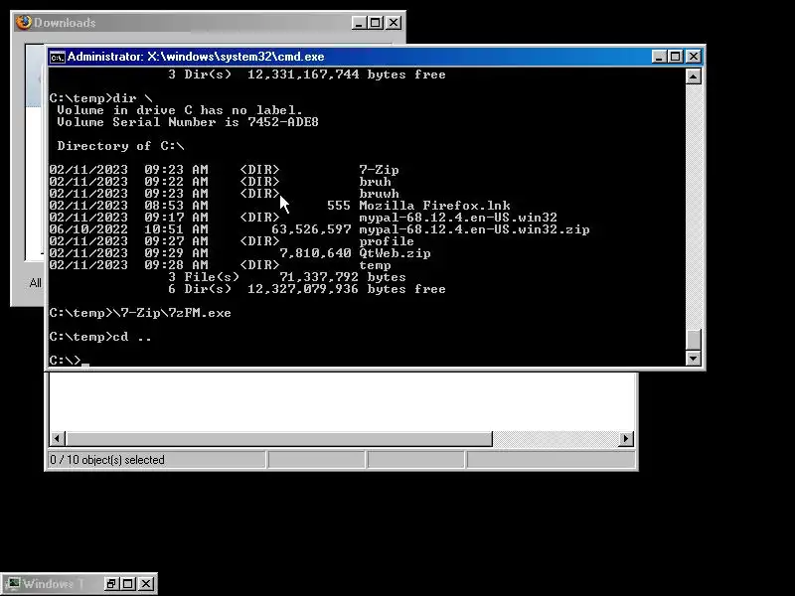Click the '0 / 10 object(s) selected' status text
The image size is (795, 596).
107,460
